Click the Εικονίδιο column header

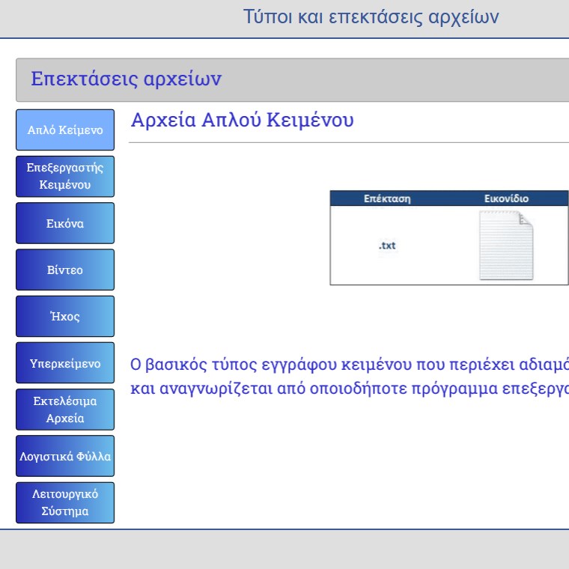[x=506, y=198]
